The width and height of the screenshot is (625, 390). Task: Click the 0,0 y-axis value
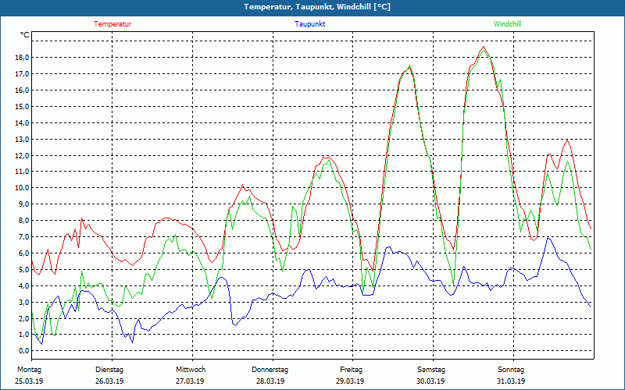pos(23,350)
